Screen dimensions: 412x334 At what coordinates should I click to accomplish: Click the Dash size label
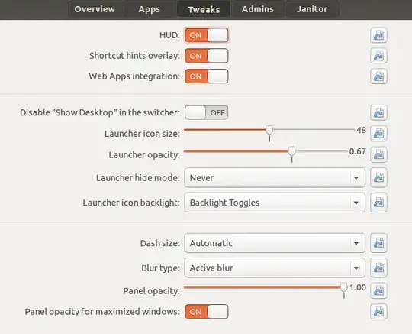[x=159, y=243]
